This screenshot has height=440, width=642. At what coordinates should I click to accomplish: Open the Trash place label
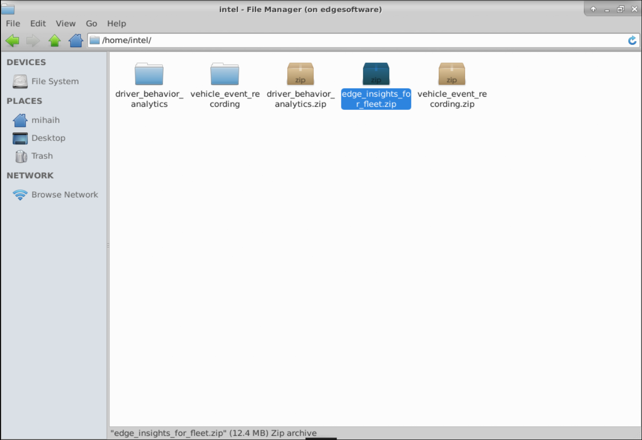pos(42,156)
